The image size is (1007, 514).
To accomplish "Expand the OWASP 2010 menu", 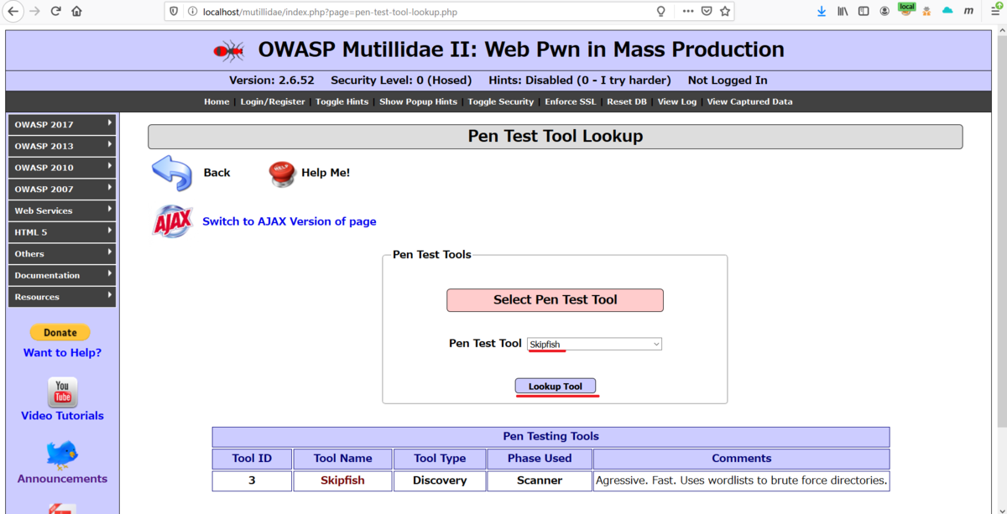I will click(x=62, y=168).
